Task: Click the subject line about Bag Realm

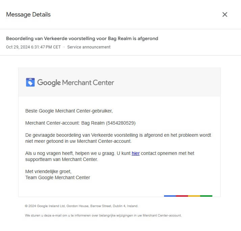Action: [x=82, y=38]
